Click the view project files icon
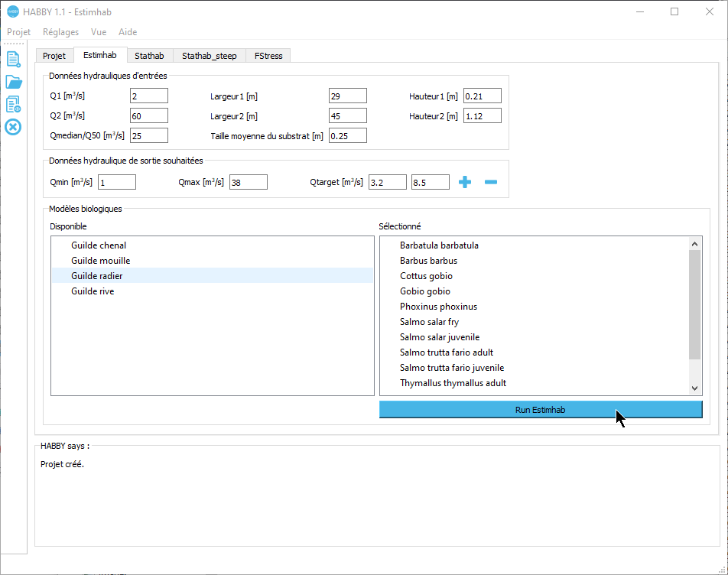 tap(13, 104)
